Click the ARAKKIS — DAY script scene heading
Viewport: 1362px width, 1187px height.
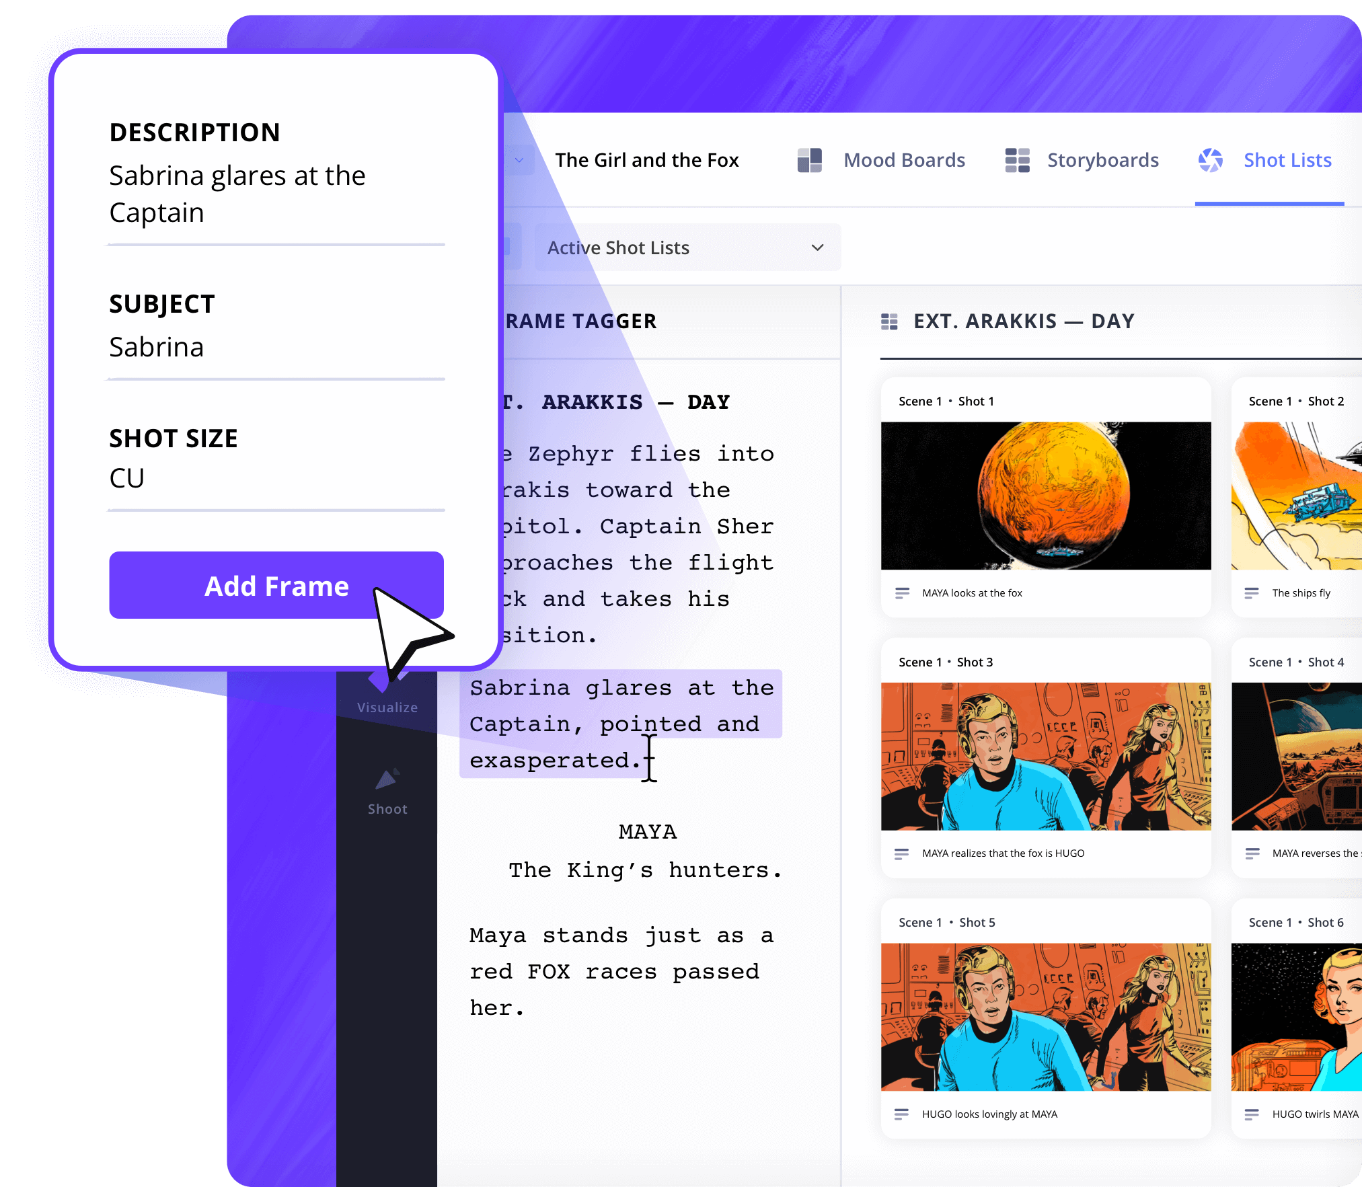tap(615, 402)
